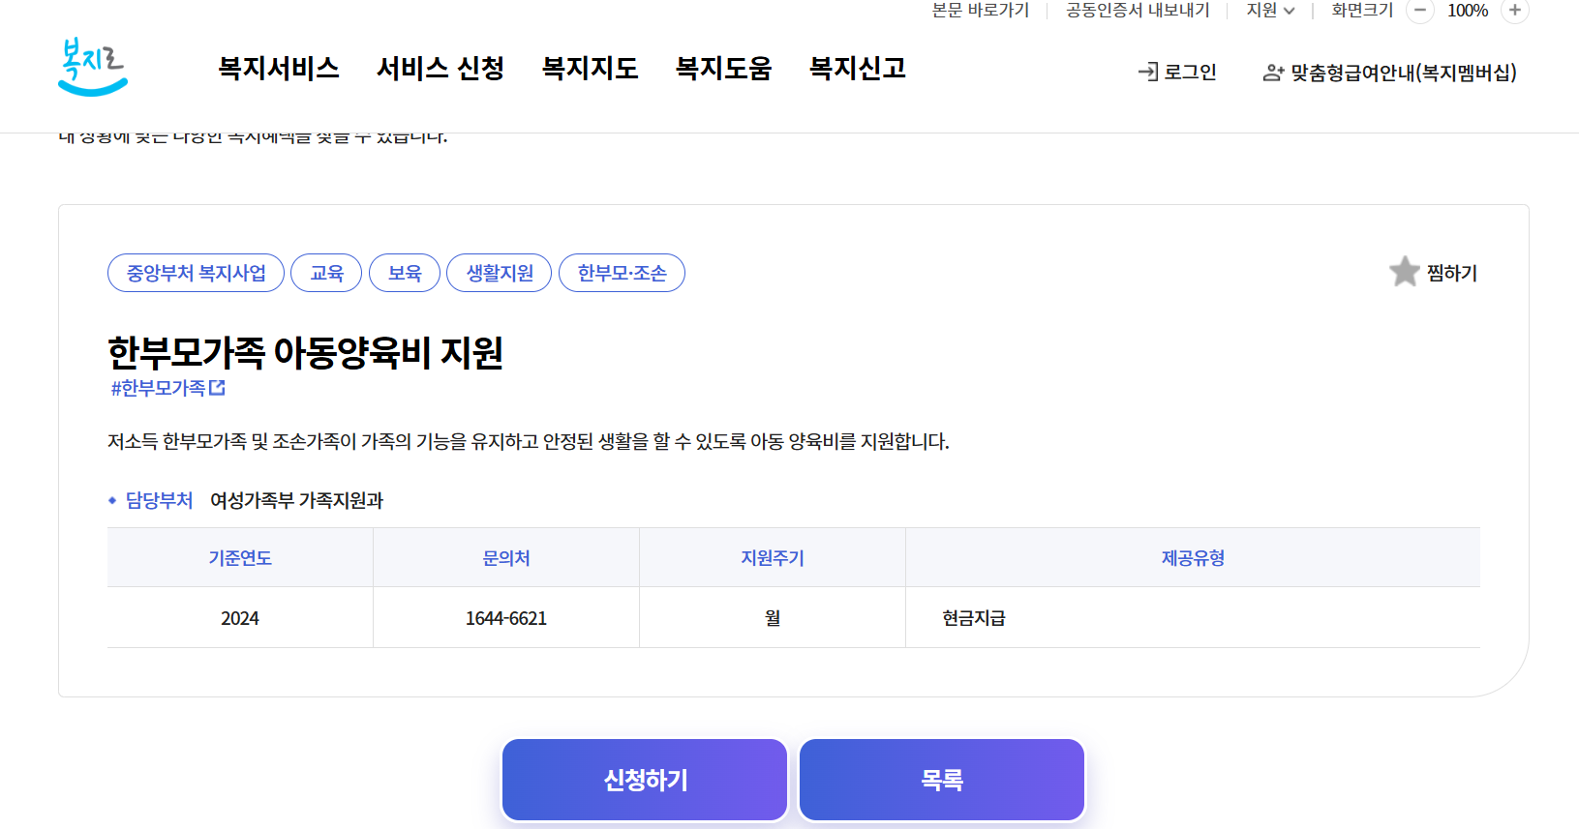
Task: Click the 지원주기 column header
Action: 773,558
